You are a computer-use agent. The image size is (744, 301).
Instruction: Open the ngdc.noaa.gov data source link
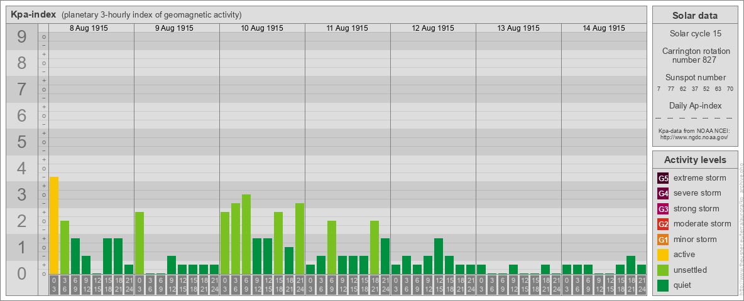pyautogui.click(x=694, y=137)
